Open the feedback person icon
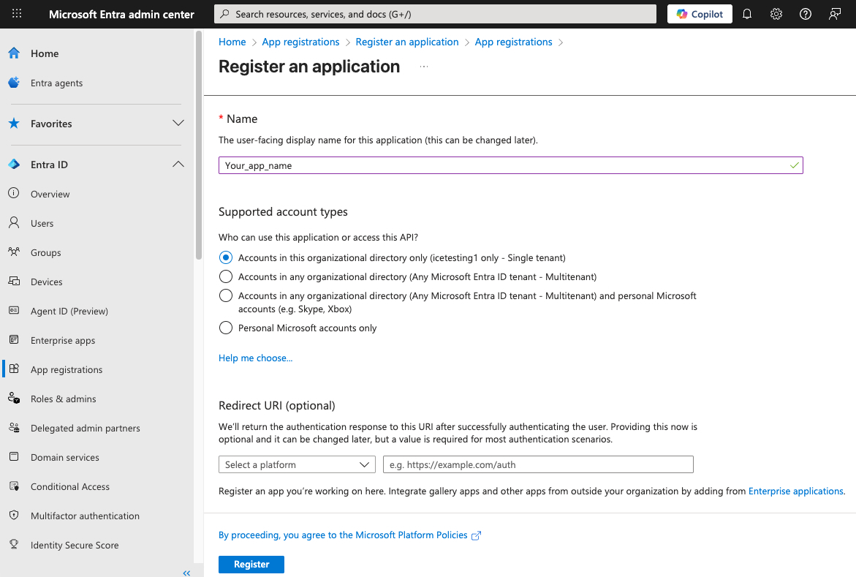Screen dimensions: 856x577 pyautogui.click(x=835, y=14)
